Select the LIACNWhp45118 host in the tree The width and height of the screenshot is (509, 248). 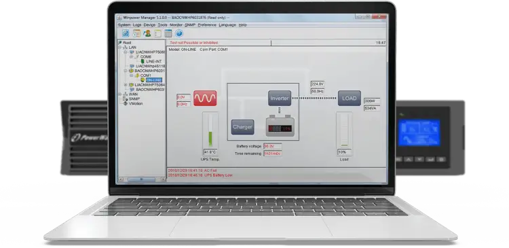pos(150,66)
